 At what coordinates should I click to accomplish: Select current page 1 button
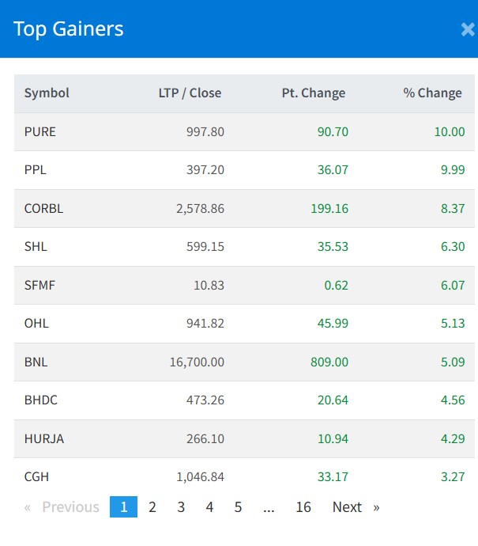[123, 507]
